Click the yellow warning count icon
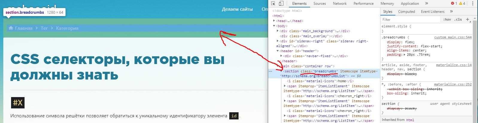The height and width of the screenshot is (123, 478). click(460, 4)
